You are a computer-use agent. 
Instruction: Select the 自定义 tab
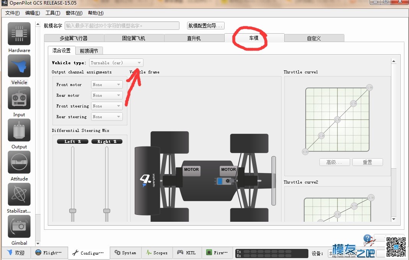tap(314, 38)
